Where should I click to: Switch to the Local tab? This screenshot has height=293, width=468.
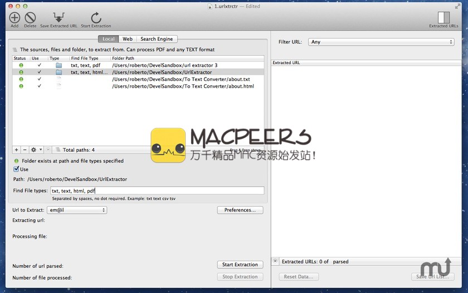(108, 39)
